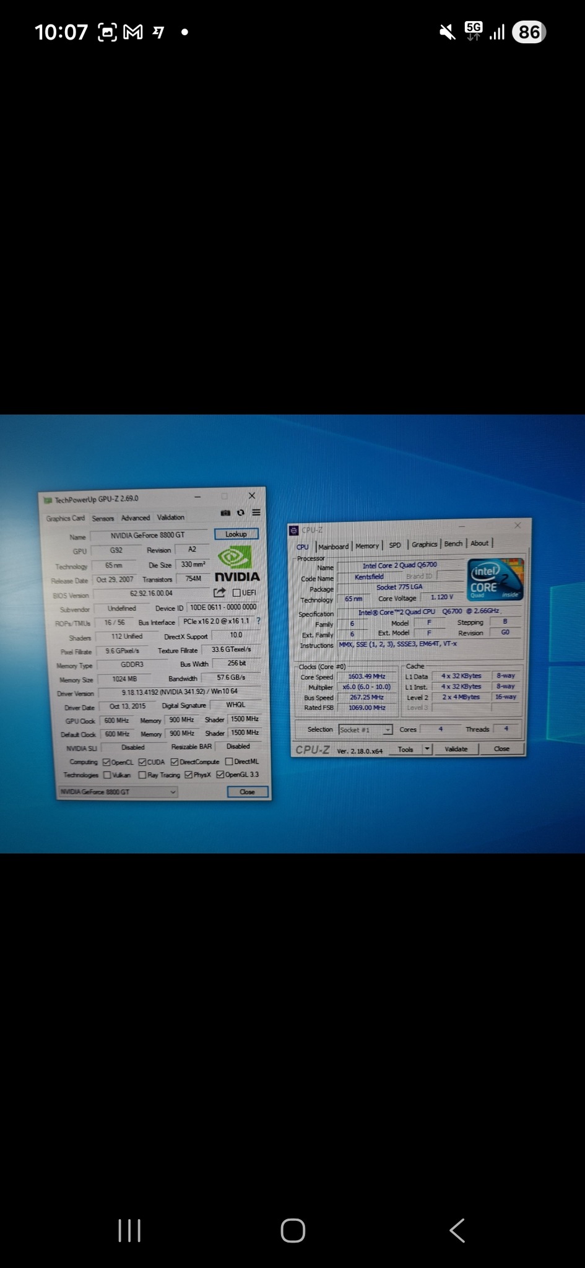Click the Texture Fillrate value 33.6 GTexel/s
Screen dimensions: 585x1268
click(232, 649)
